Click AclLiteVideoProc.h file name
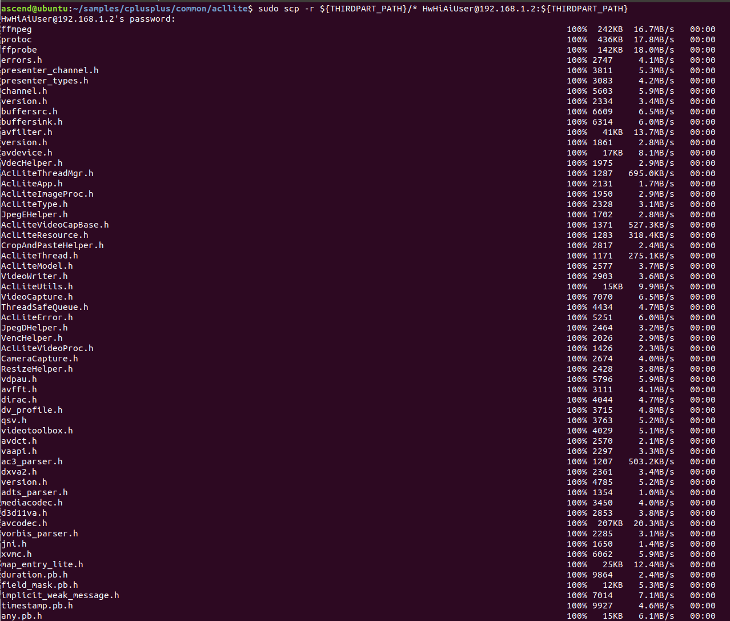730x621 pixels. point(47,348)
